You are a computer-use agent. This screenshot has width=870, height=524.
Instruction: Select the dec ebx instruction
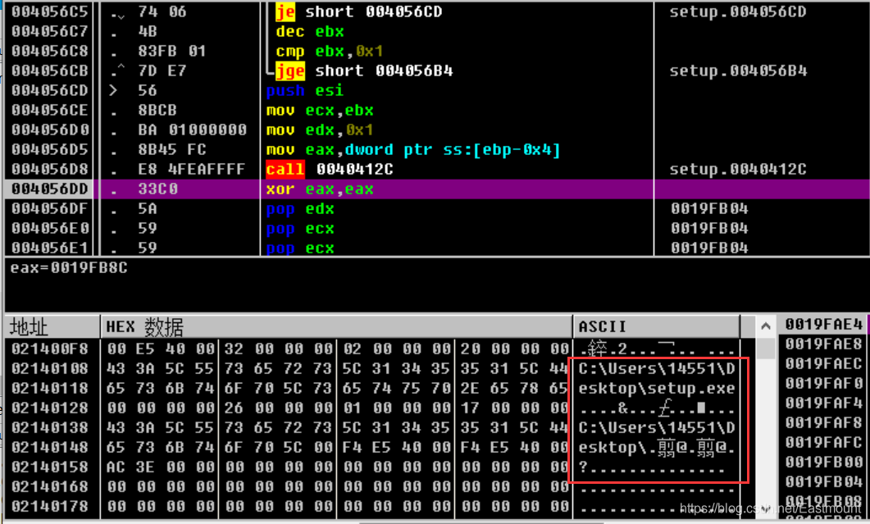click(x=310, y=32)
